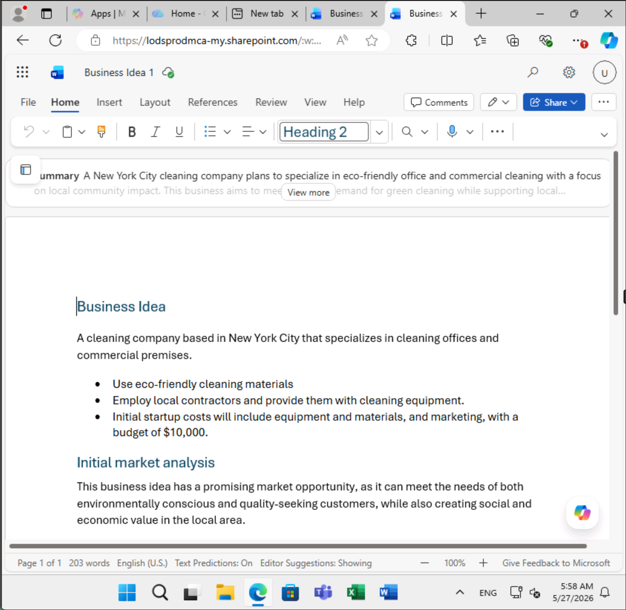The image size is (626, 610).
Task: Expand the Find options dropdown
Action: click(425, 132)
